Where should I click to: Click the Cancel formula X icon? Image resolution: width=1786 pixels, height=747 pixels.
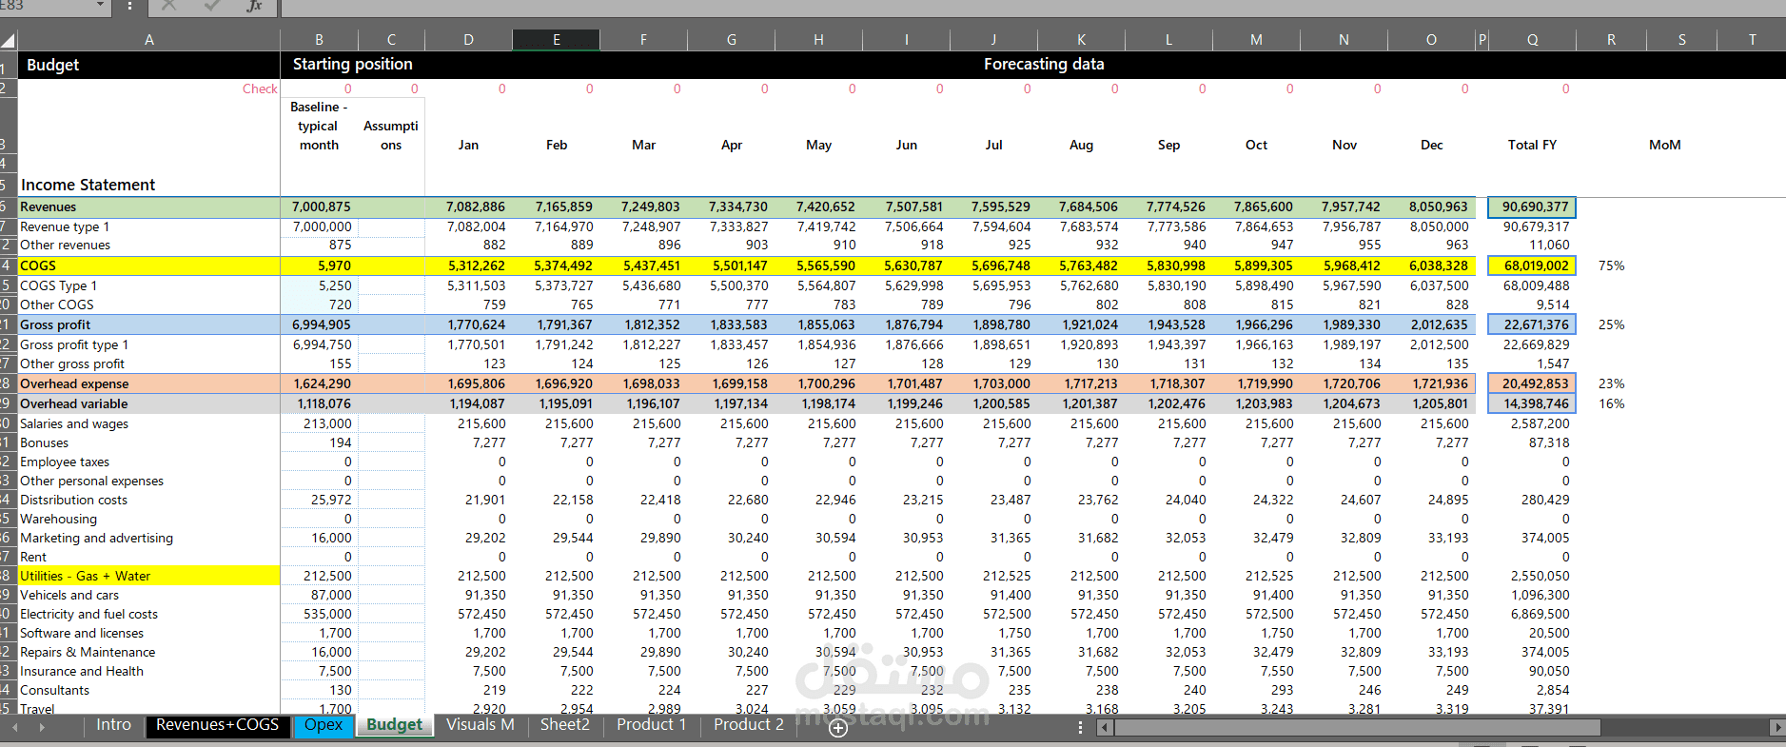point(169,6)
